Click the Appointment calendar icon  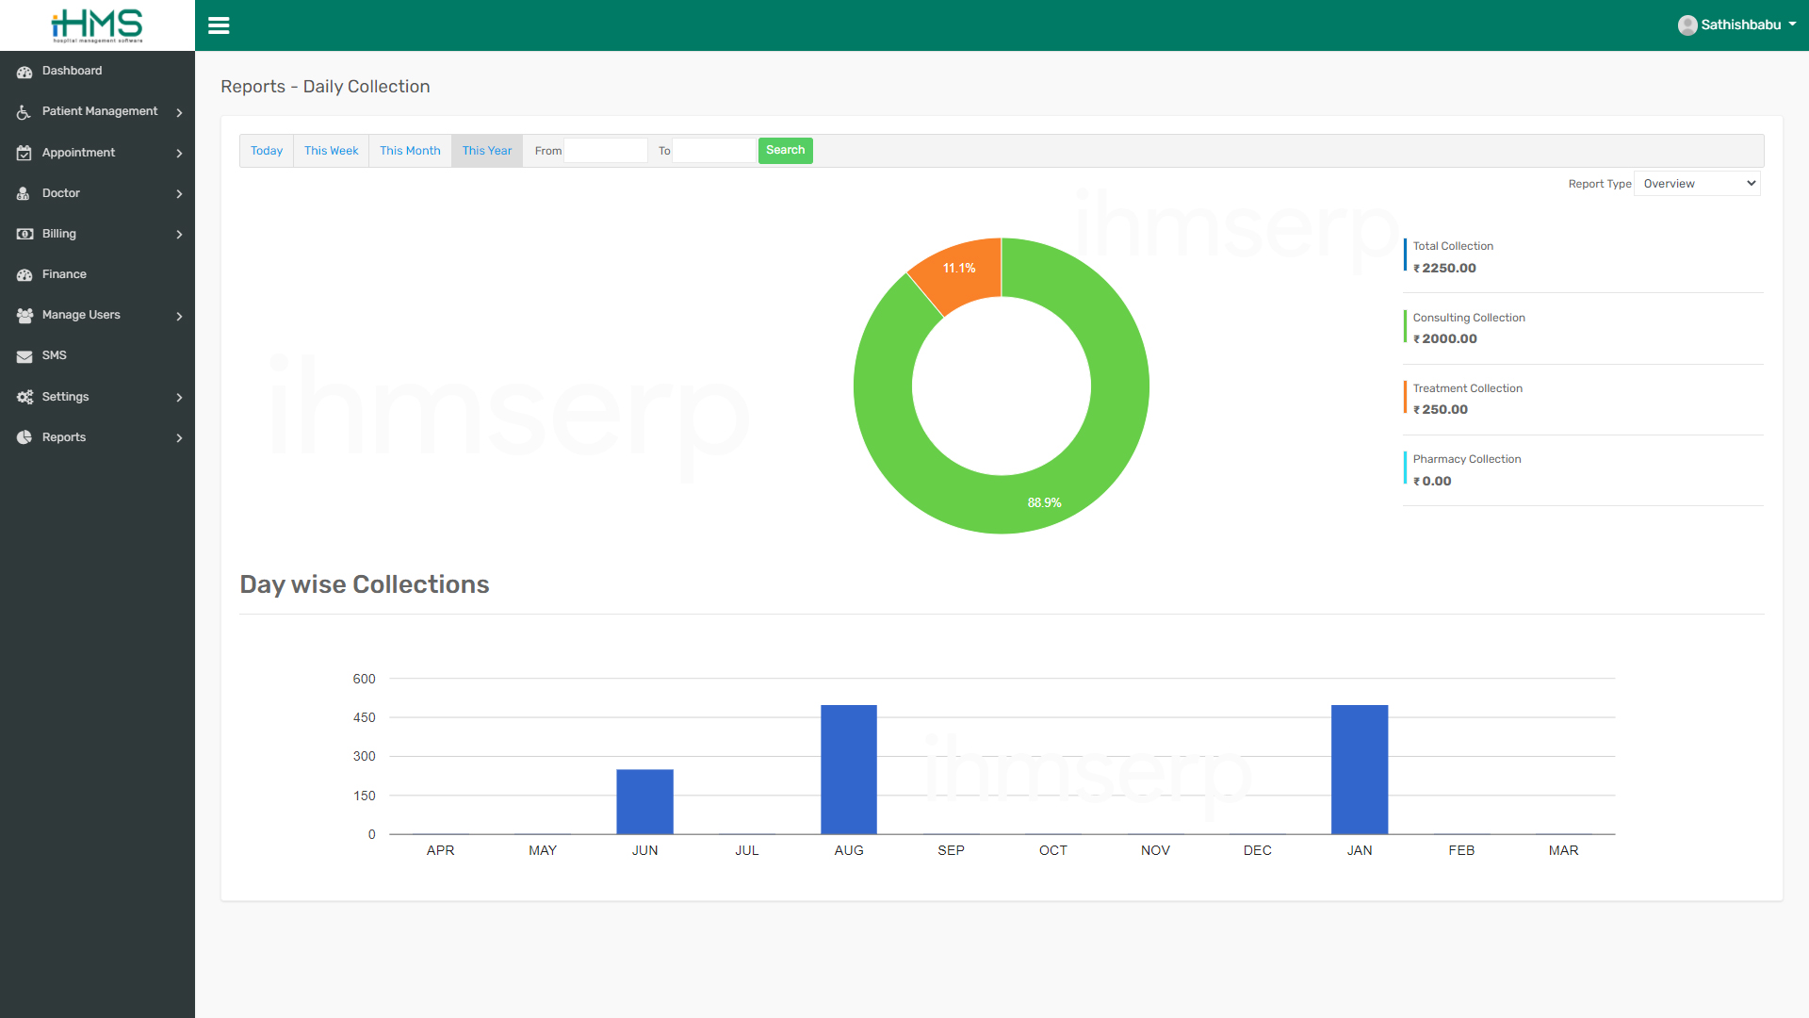[x=24, y=153]
